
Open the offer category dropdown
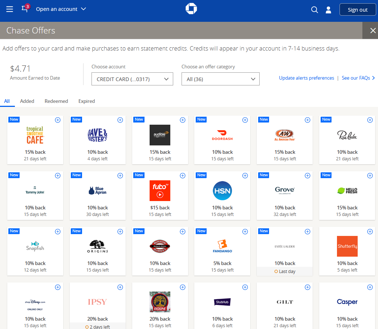[x=220, y=79]
